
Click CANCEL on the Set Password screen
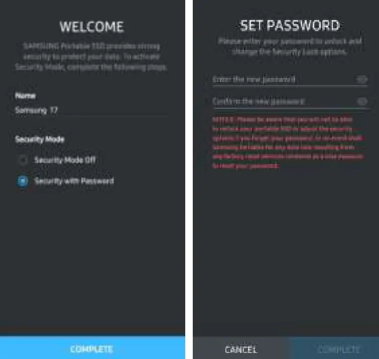click(241, 349)
